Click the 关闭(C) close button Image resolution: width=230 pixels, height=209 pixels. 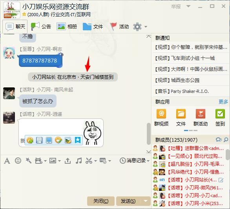[x=101, y=201]
